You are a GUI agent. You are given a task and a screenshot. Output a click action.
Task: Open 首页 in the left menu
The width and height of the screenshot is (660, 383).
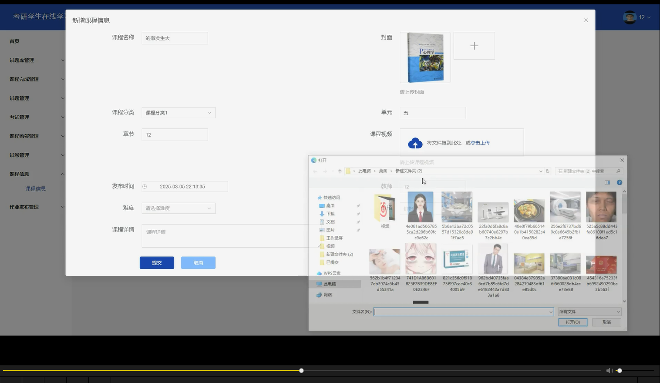click(14, 41)
